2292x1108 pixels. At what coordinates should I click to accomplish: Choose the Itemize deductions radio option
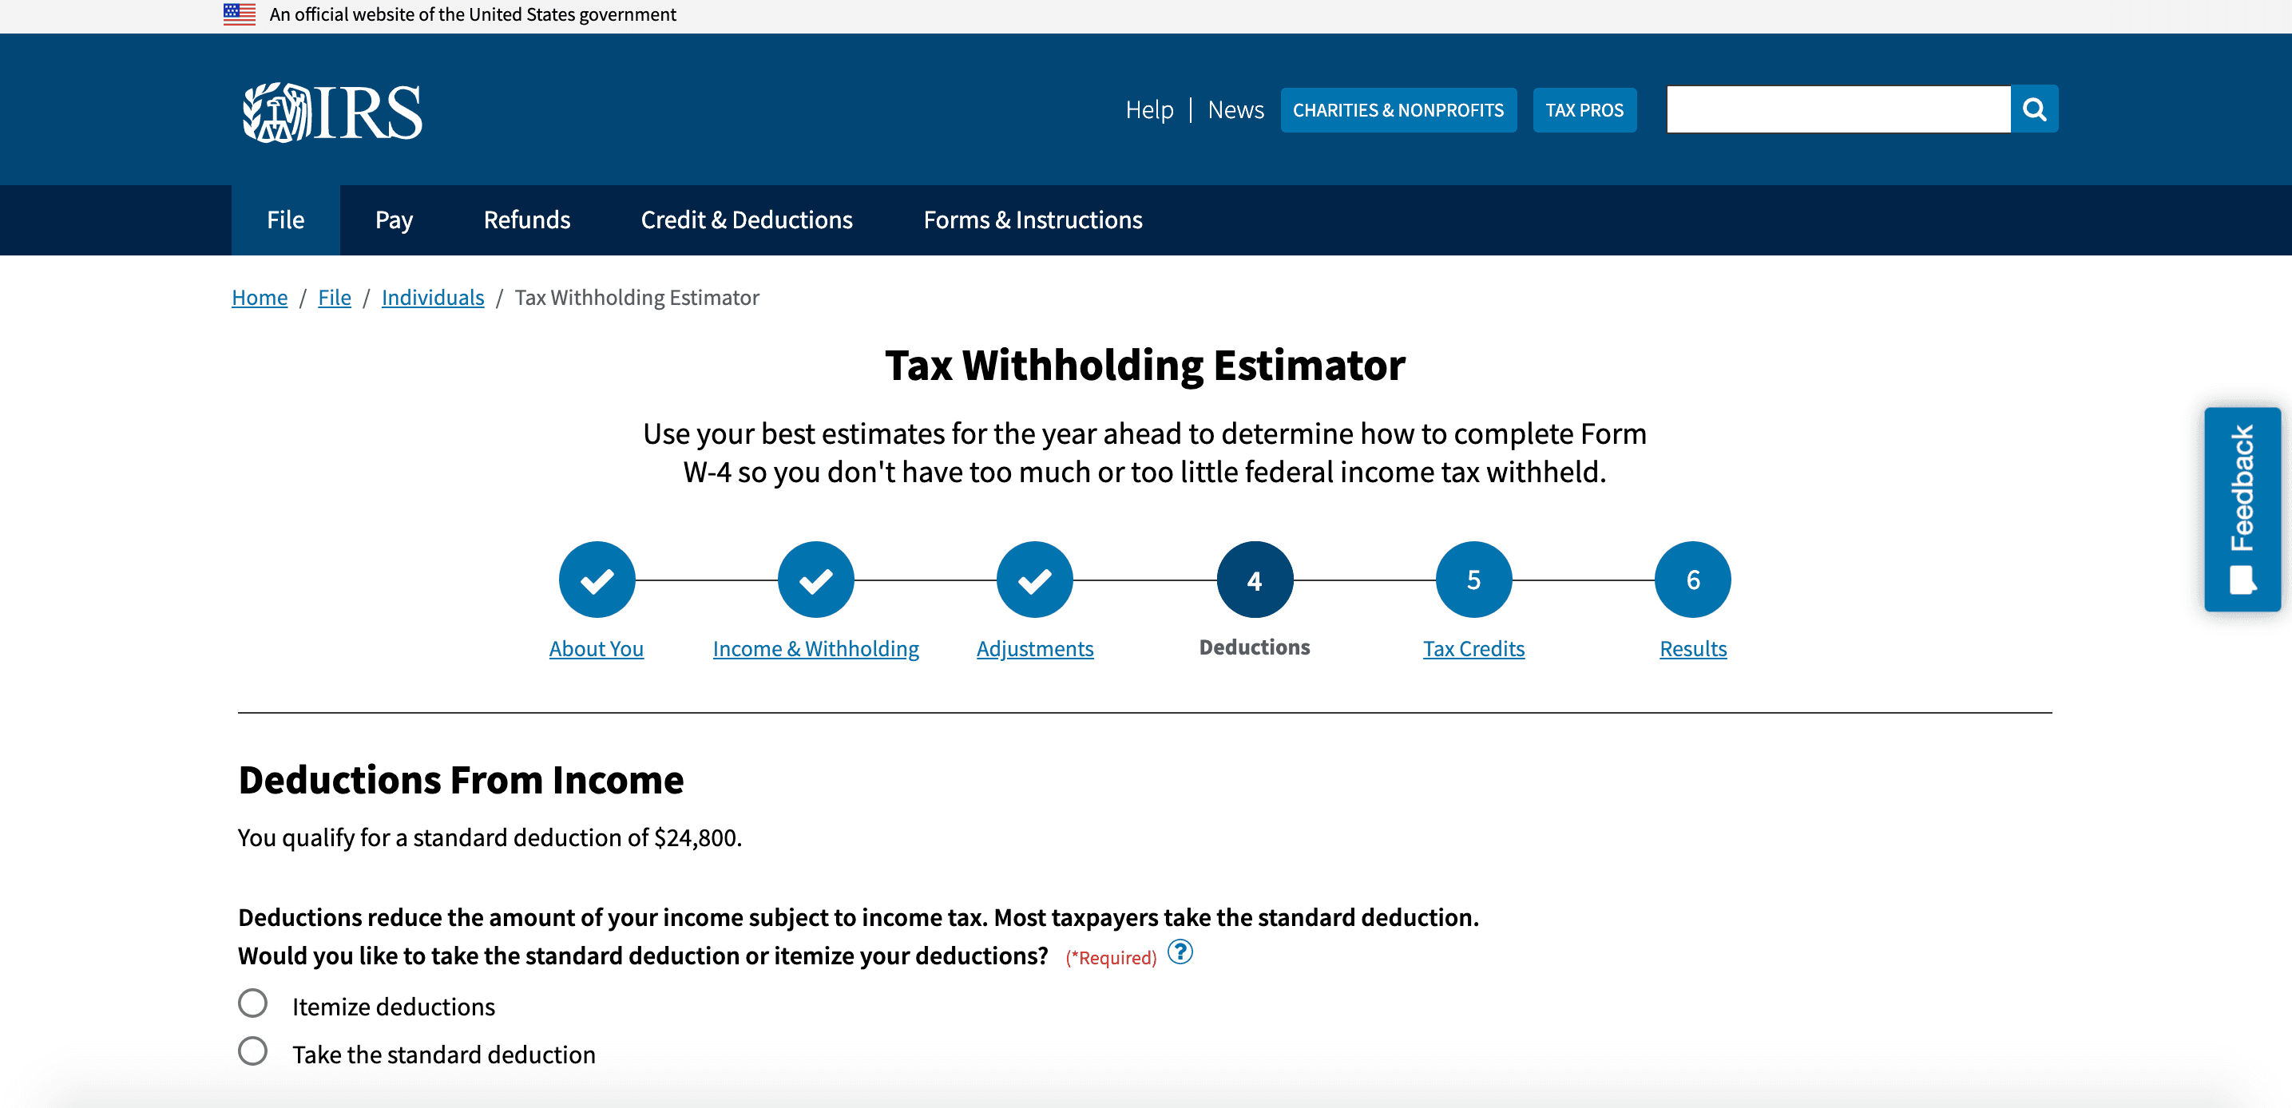click(252, 1003)
